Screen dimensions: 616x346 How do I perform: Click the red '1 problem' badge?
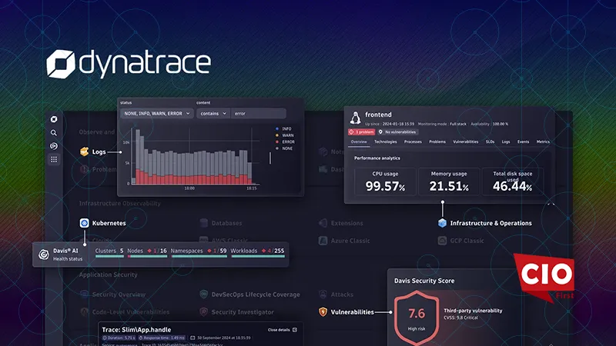click(361, 131)
